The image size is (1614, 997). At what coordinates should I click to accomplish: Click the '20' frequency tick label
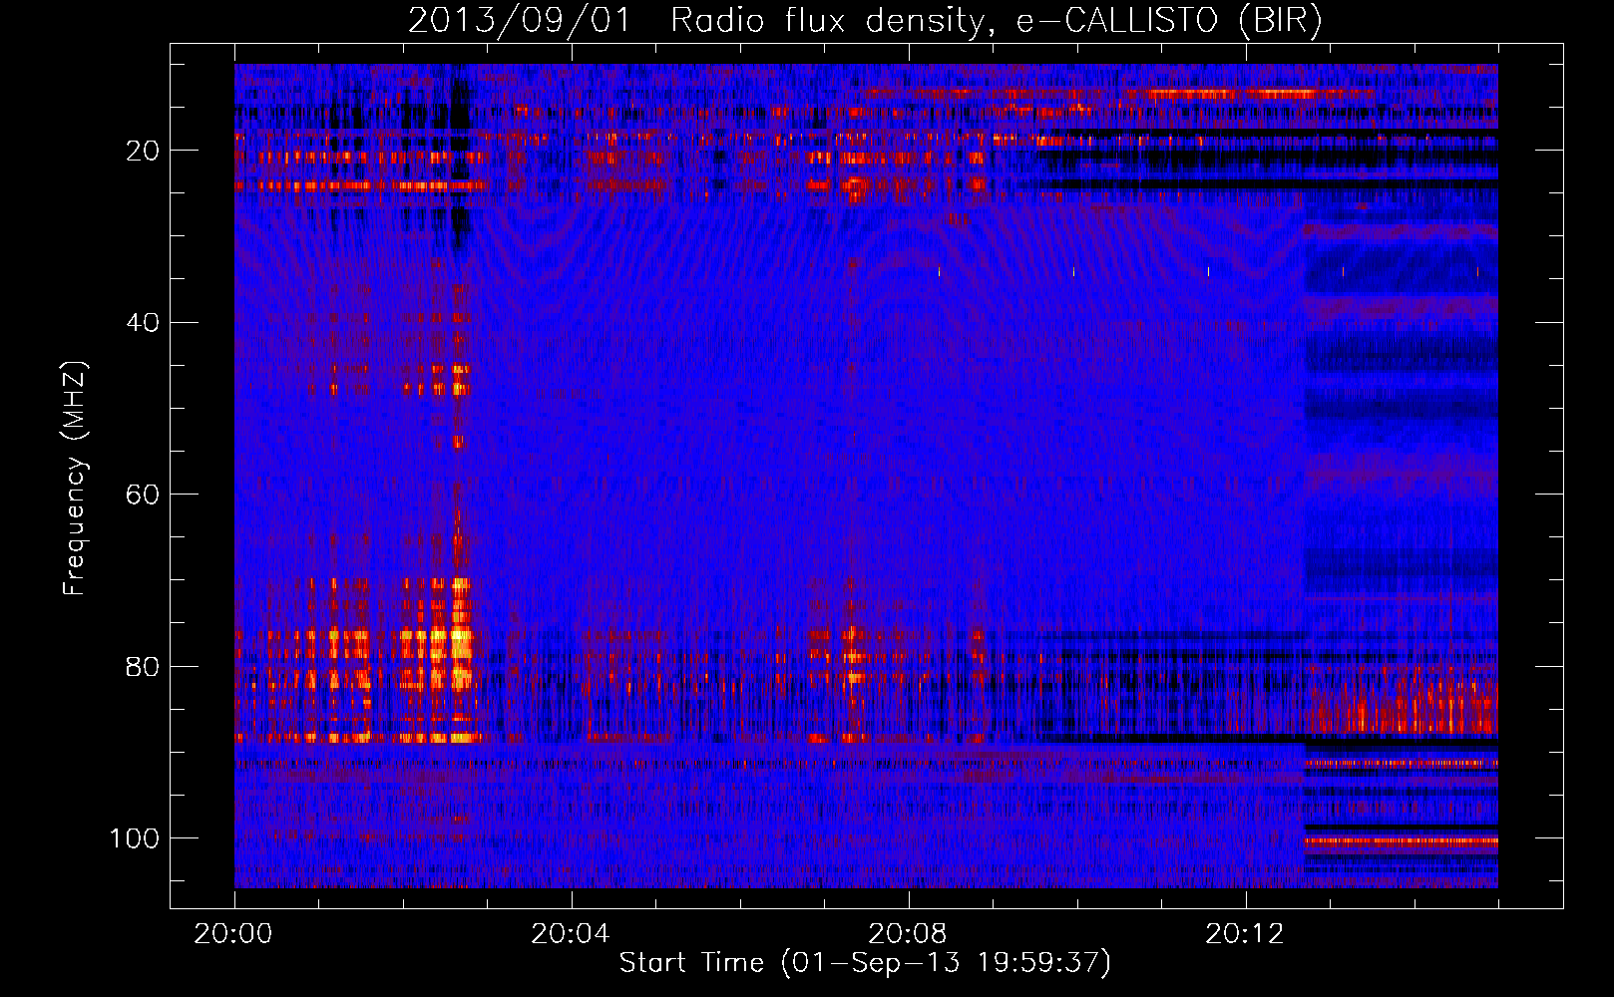click(x=144, y=151)
